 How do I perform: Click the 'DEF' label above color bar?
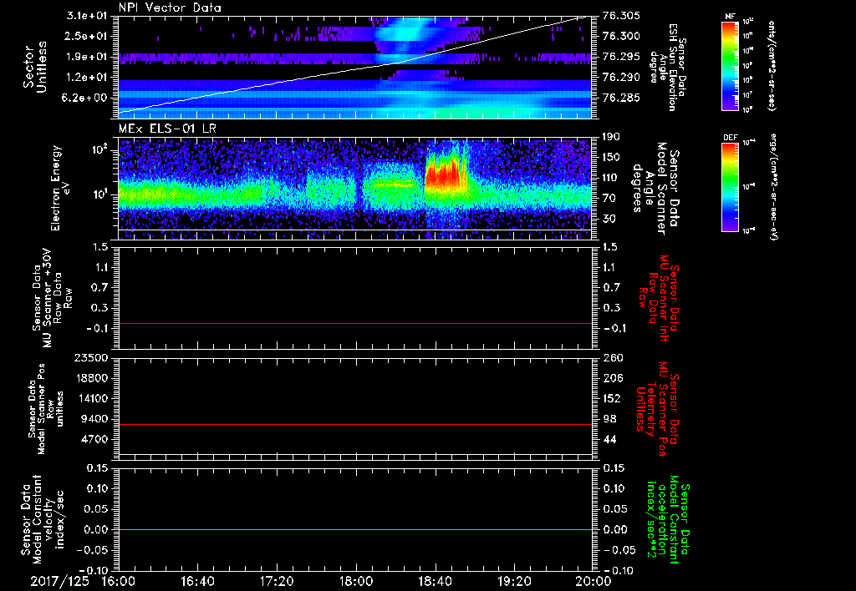[731, 138]
